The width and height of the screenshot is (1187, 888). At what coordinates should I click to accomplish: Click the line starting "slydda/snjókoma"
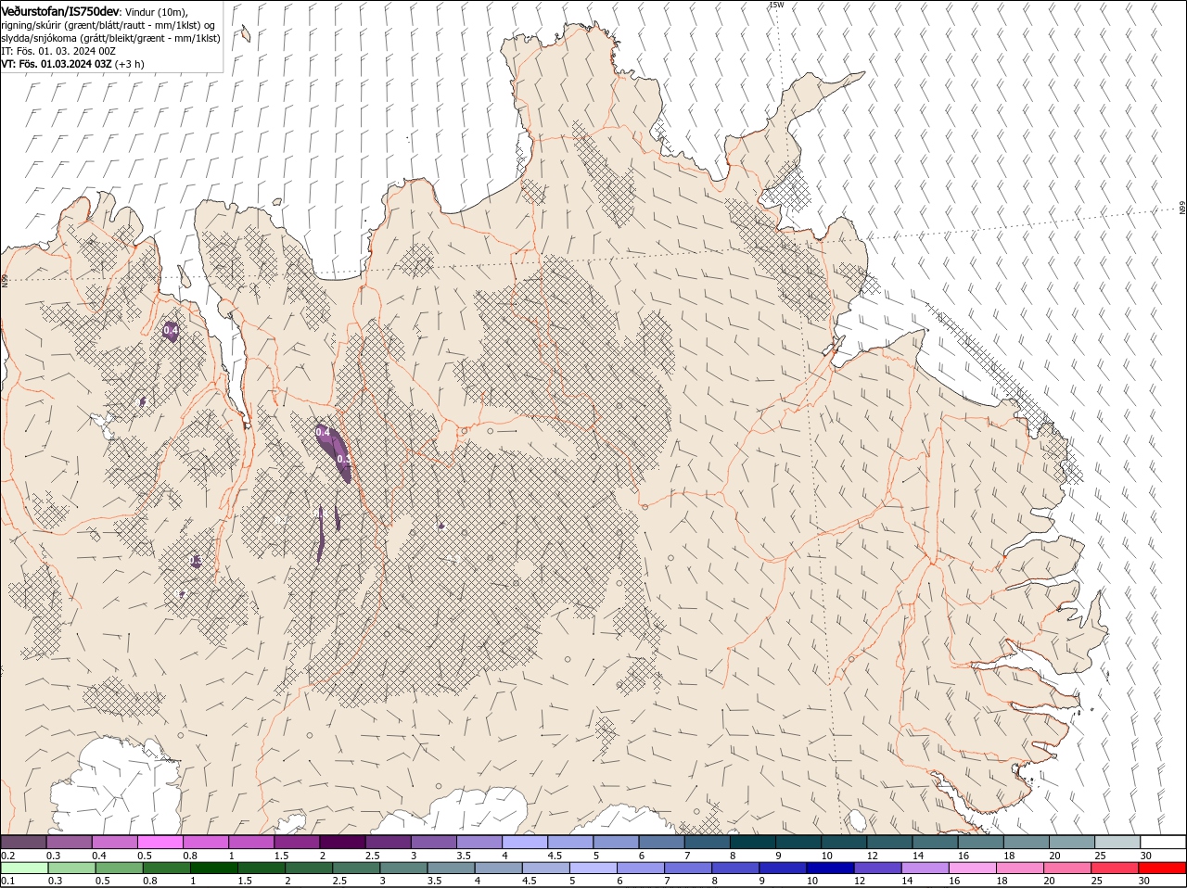click(x=108, y=37)
